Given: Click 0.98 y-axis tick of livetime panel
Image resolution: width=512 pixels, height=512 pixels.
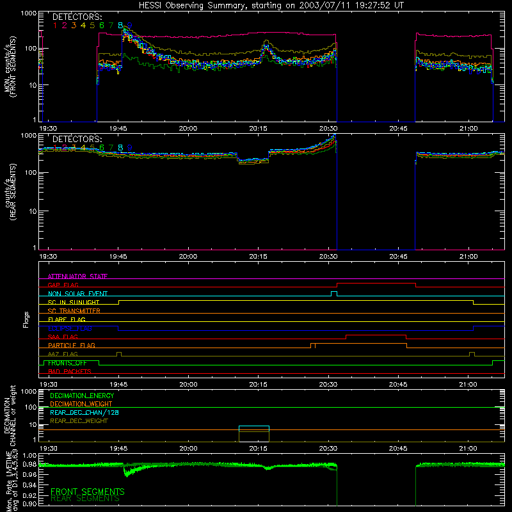Looking at the screenshot, I should pyautogui.click(x=29, y=465).
